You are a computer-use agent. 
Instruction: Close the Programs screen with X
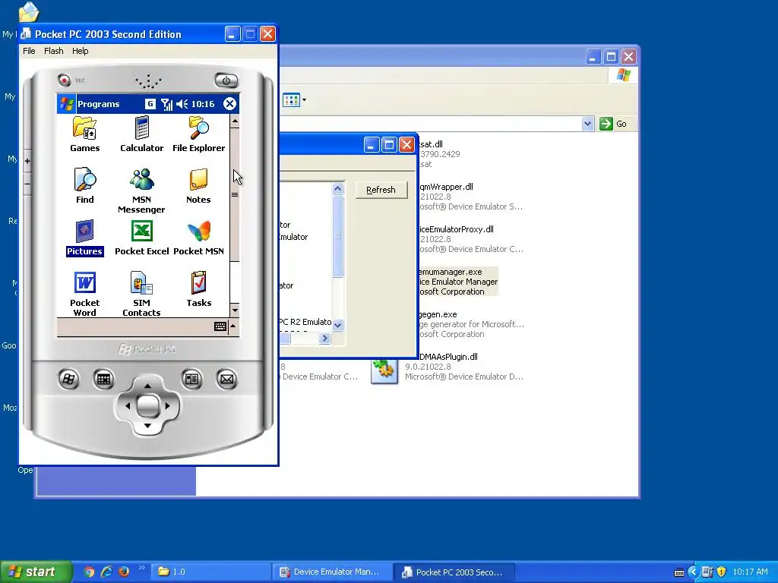229,103
